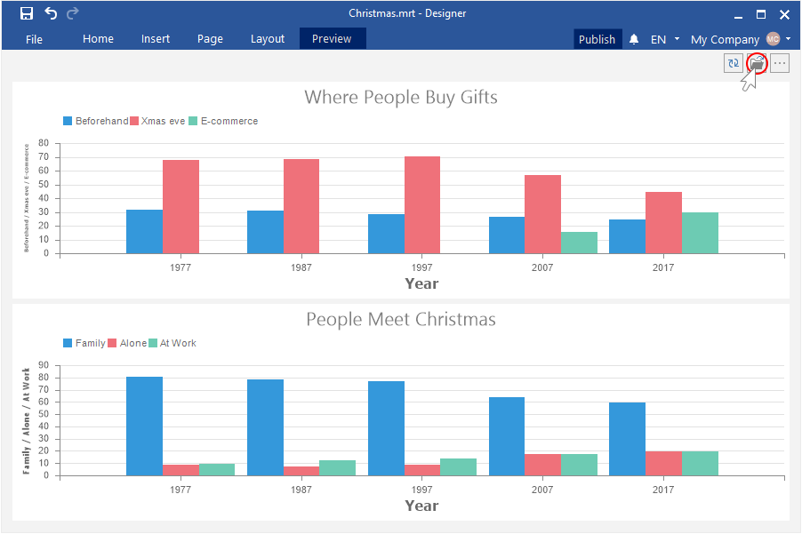802x534 pixels.
Task: Select the Layout tab
Action: pyautogui.click(x=268, y=39)
